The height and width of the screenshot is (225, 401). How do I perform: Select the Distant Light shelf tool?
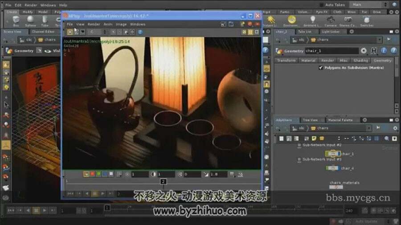click(270, 21)
